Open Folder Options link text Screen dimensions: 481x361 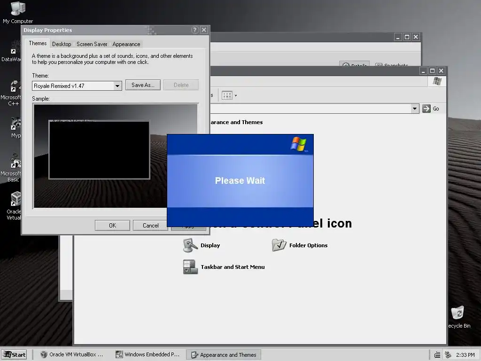pyautogui.click(x=308, y=245)
